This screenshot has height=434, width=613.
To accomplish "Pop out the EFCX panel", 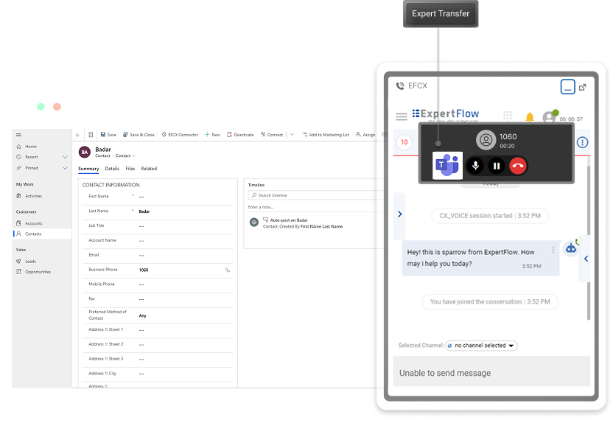I will click(583, 86).
